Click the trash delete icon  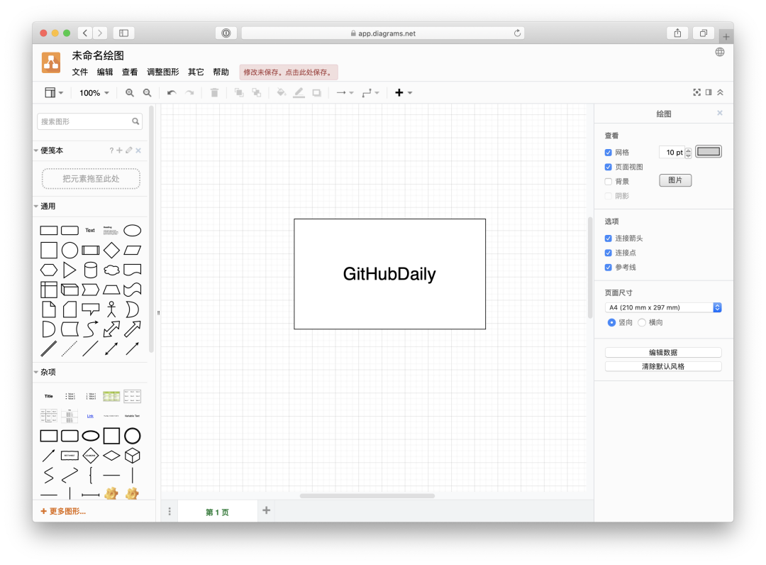click(x=214, y=93)
